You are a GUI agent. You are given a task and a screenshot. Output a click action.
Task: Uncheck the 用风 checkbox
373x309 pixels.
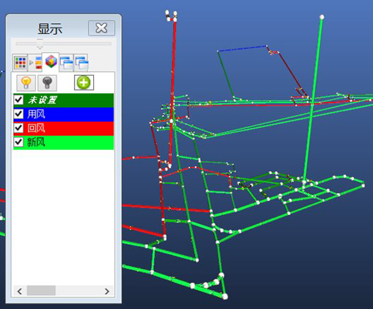click(x=19, y=114)
